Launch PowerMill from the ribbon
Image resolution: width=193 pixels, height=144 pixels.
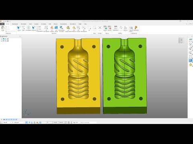[x=136, y=28]
